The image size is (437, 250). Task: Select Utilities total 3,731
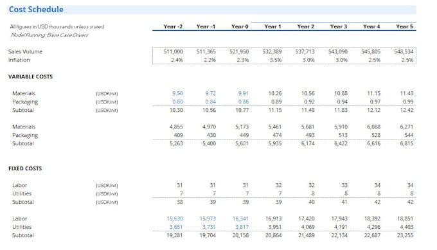(209, 227)
